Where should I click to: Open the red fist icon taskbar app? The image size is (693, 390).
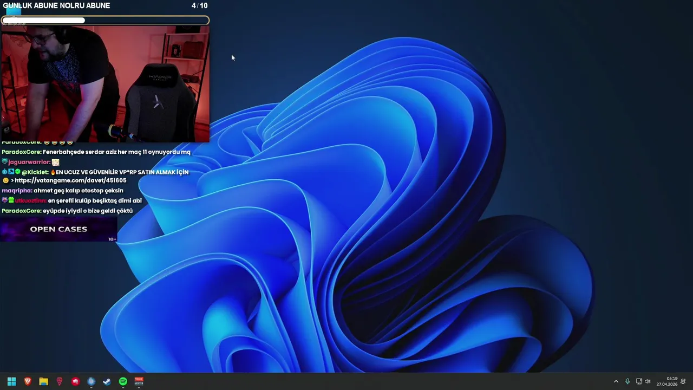click(75, 381)
